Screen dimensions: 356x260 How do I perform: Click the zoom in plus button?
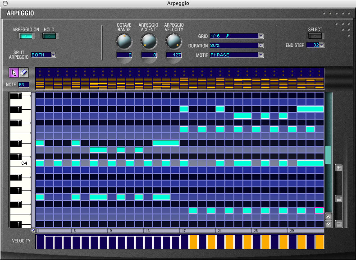339,168
